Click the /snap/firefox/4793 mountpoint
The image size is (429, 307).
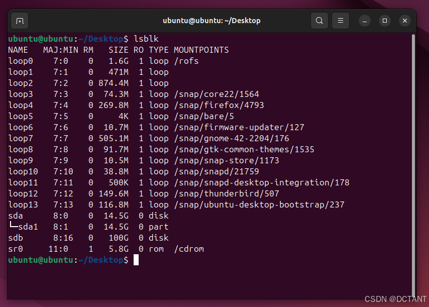point(219,105)
